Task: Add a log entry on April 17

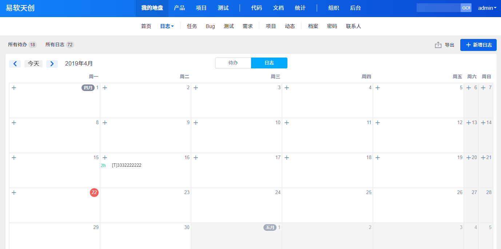Action: click(196, 158)
